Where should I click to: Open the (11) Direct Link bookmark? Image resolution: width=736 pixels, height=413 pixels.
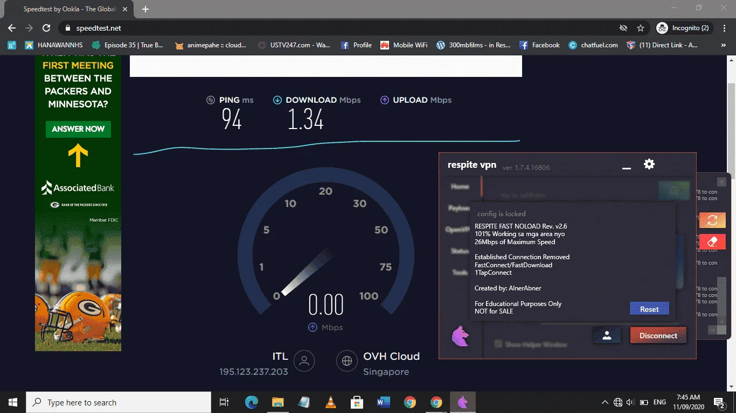662,45
